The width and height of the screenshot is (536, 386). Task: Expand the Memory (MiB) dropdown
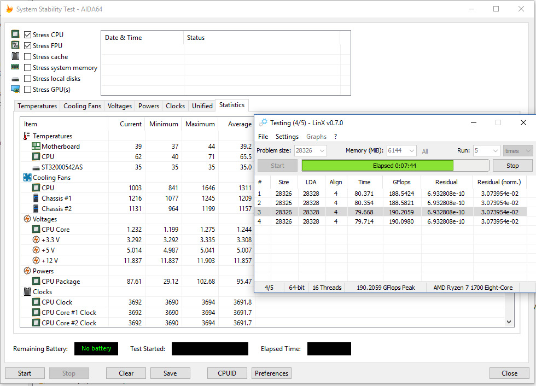(x=411, y=151)
